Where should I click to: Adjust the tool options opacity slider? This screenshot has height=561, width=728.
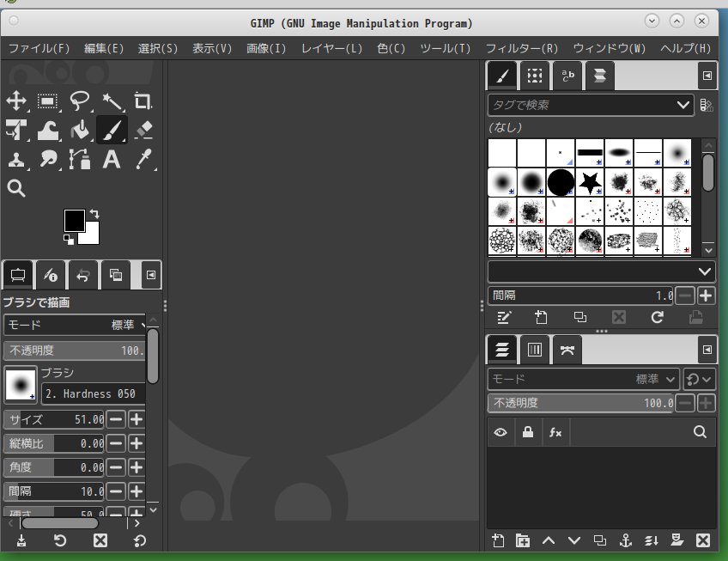click(x=75, y=351)
